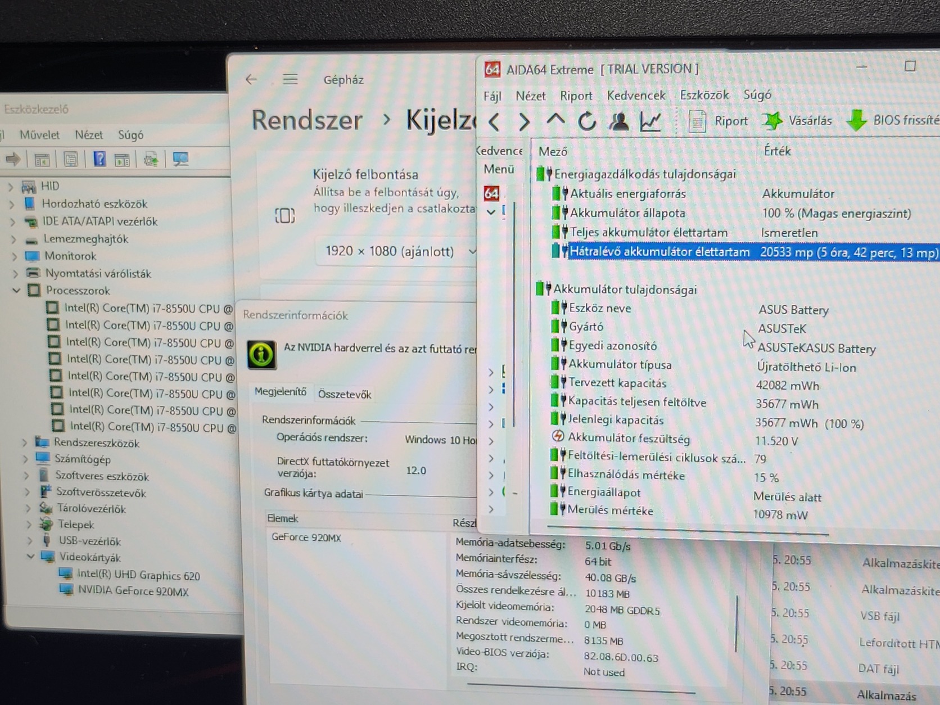Screen dimensions: 940x705
Task: Open Súgó menu in Eszközkezelő
Action: pos(130,135)
